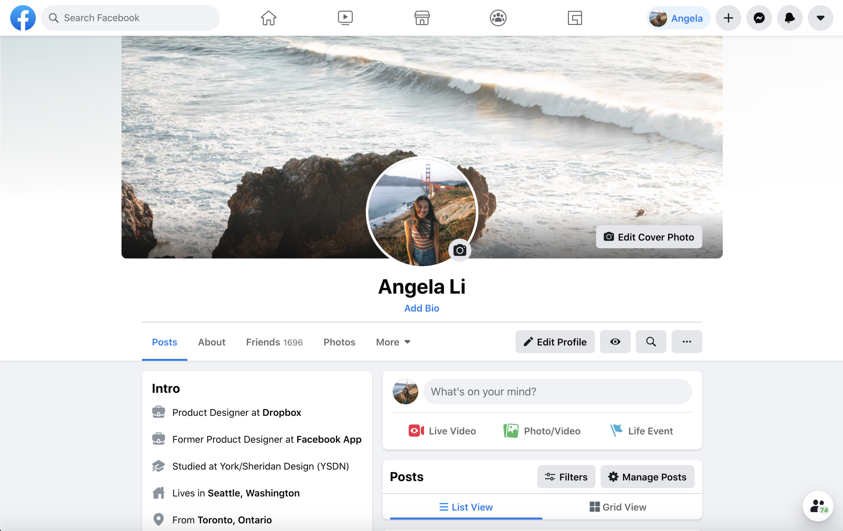The width and height of the screenshot is (843, 531).
Task: Open the Home feed icon
Action: [x=268, y=18]
